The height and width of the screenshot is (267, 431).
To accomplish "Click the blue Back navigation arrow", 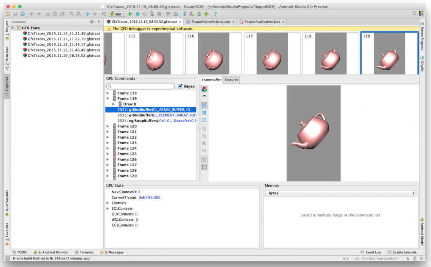I will (x=87, y=14).
